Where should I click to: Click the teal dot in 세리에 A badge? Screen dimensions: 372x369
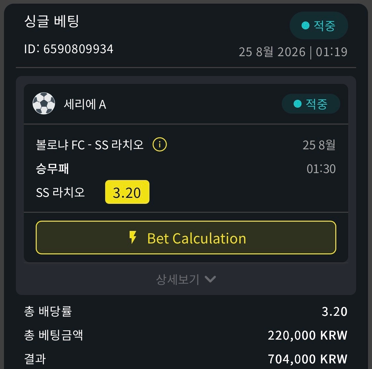click(298, 104)
